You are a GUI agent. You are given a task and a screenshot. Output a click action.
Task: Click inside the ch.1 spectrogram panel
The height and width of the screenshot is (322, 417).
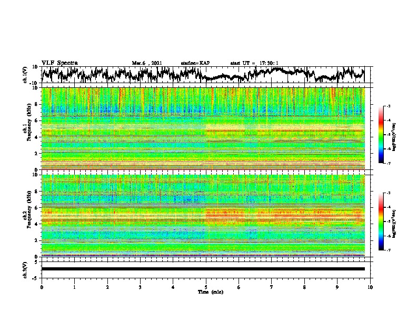point(203,128)
